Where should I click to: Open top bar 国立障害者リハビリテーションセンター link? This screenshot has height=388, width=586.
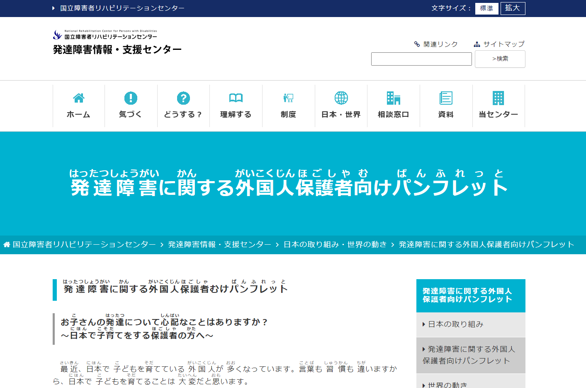122,8
